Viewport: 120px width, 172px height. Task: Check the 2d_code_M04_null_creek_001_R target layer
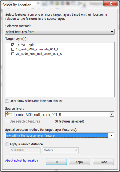13,54
